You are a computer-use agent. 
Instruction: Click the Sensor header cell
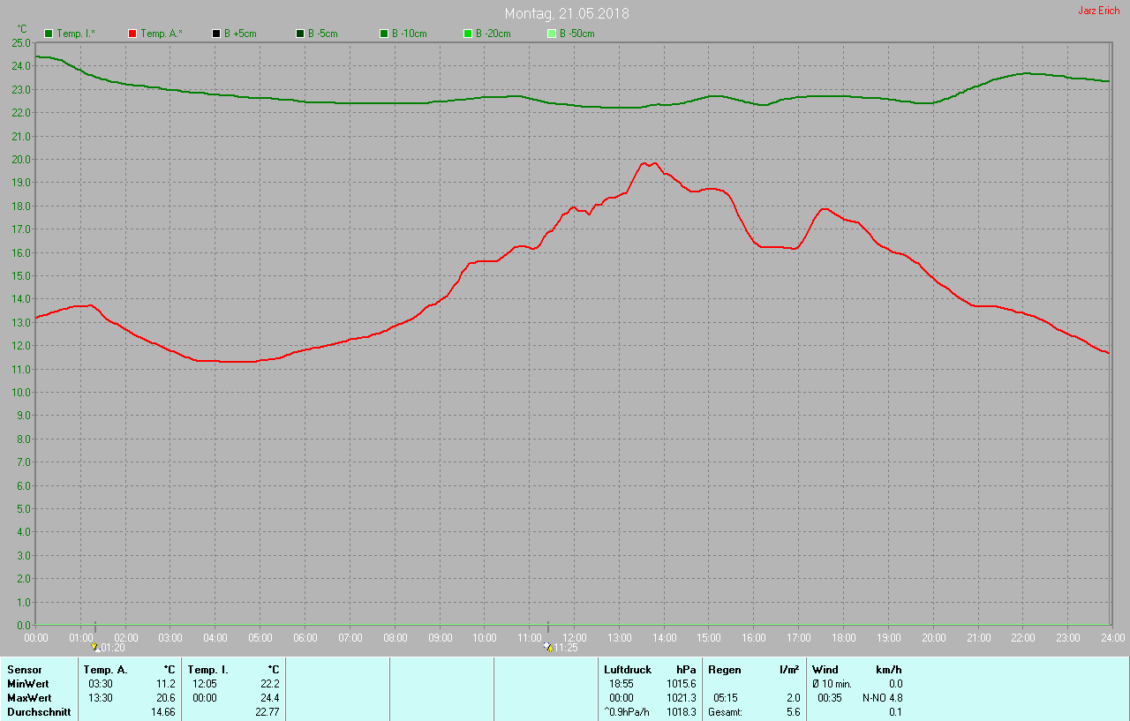(25, 670)
